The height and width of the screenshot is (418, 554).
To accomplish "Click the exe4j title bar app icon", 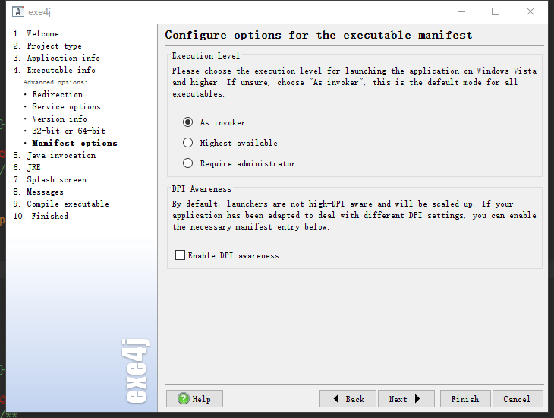I will point(18,11).
